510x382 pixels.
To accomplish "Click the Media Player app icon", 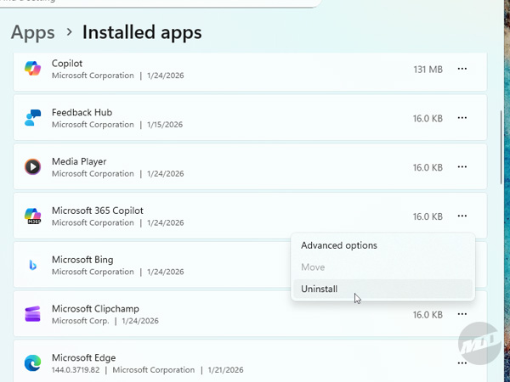I will click(x=32, y=167).
